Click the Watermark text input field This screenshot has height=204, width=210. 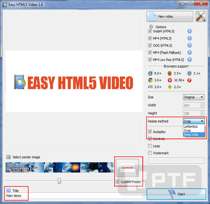pos(176,160)
